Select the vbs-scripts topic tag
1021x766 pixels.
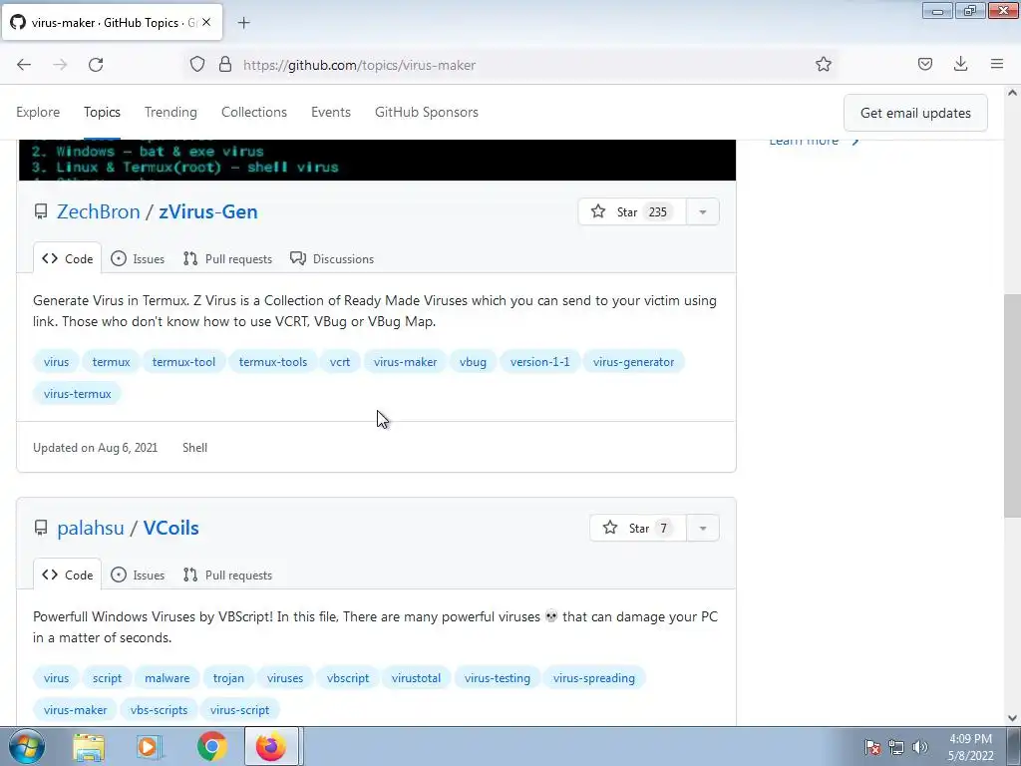click(159, 710)
